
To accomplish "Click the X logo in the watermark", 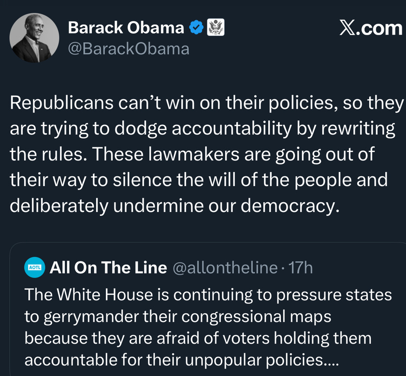I will point(348,28).
